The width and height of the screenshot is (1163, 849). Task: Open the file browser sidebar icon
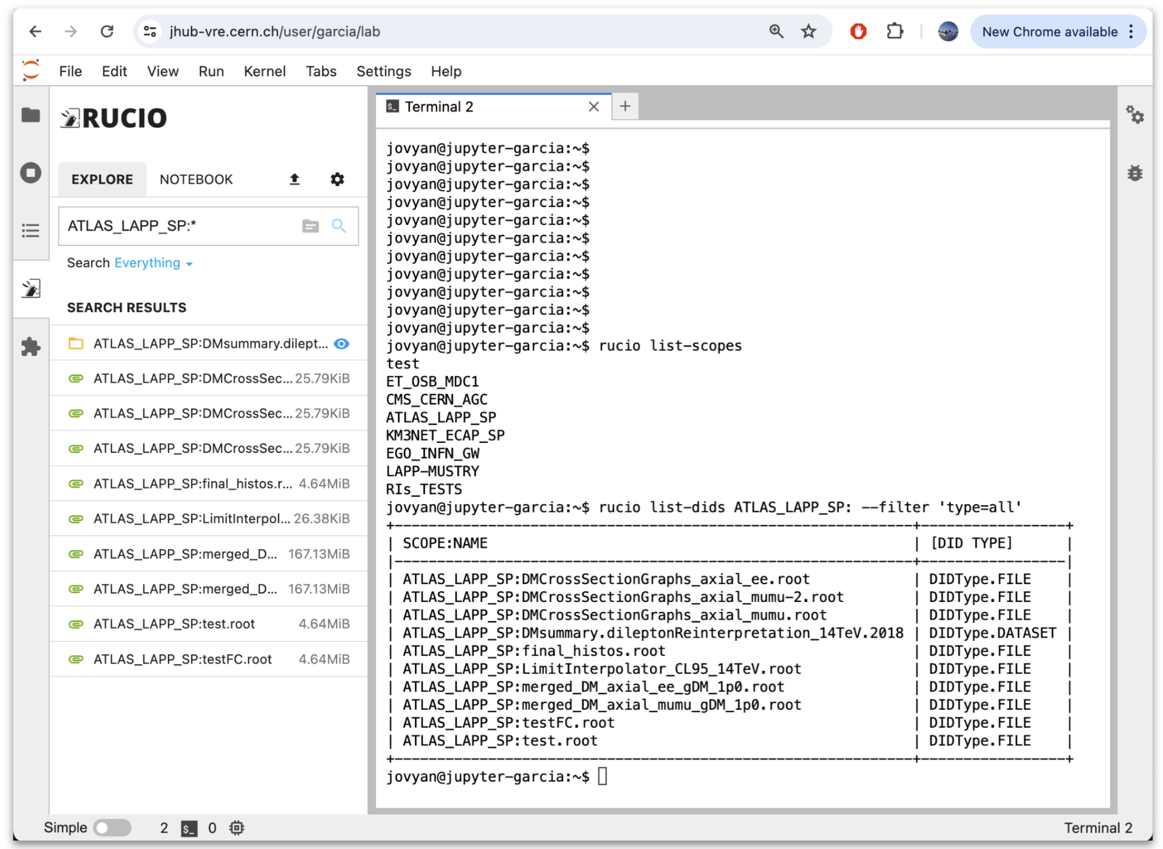[x=31, y=115]
